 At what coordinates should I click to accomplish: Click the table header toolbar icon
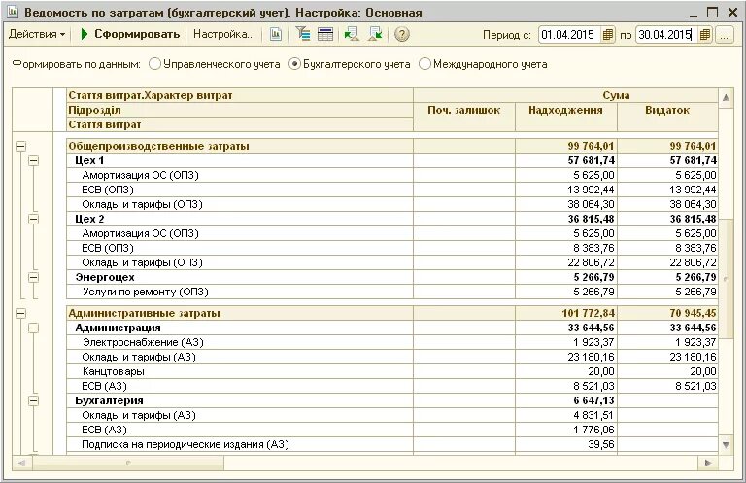(x=325, y=34)
